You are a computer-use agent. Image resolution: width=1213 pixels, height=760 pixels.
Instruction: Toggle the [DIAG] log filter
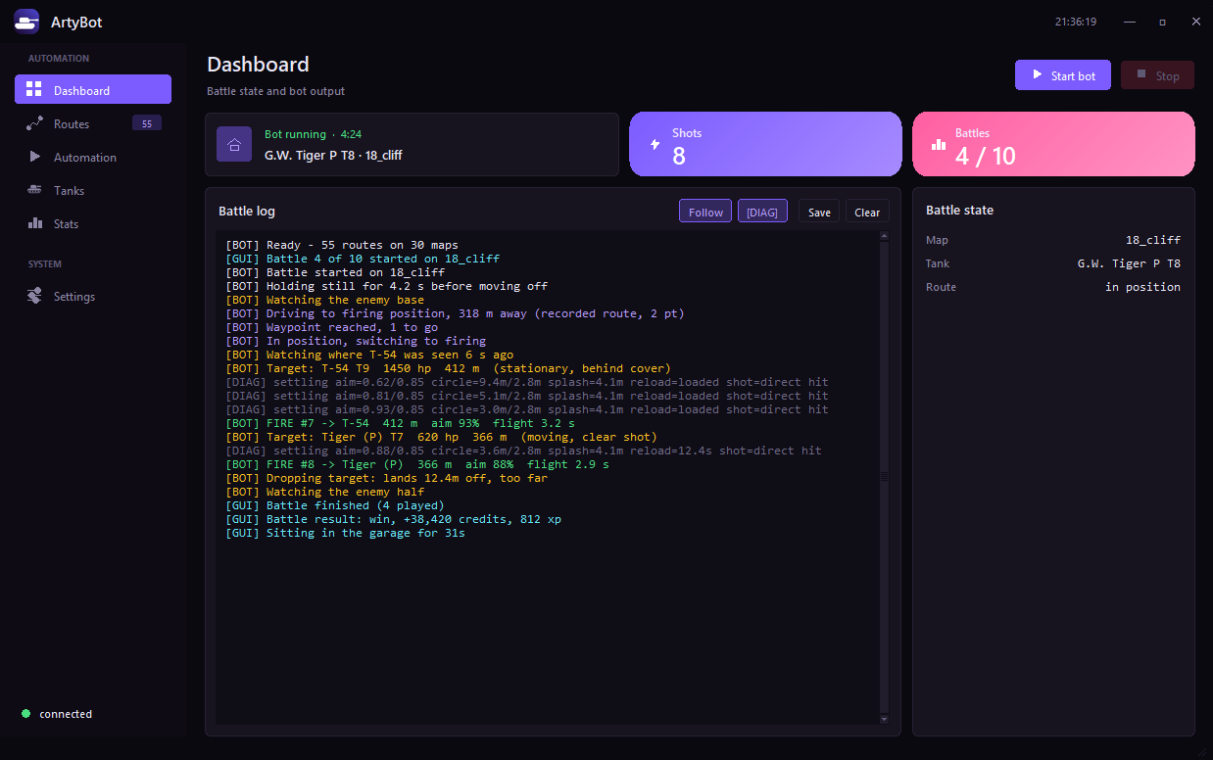click(762, 212)
